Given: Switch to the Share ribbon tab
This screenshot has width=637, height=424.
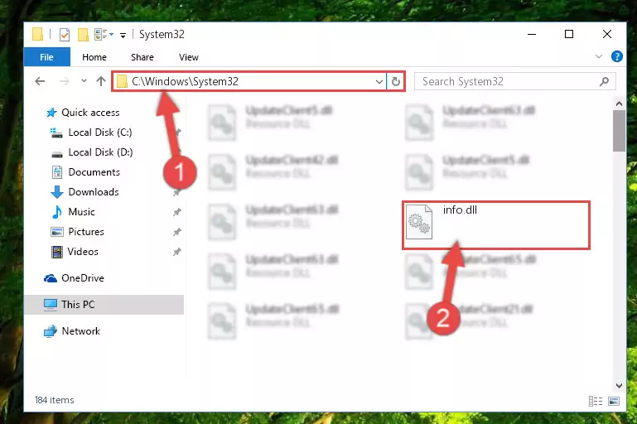Looking at the screenshot, I should click(x=142, y=57).
